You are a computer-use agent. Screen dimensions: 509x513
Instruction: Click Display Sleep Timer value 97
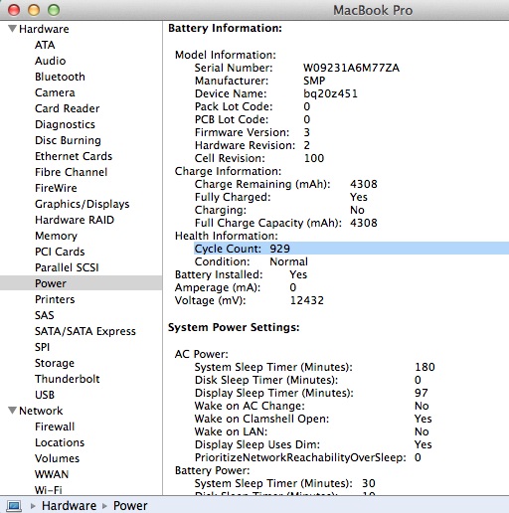422,393
